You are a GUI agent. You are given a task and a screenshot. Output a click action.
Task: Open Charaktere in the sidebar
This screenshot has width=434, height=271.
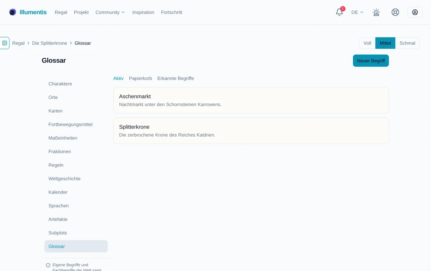click(x=76, y=84)
